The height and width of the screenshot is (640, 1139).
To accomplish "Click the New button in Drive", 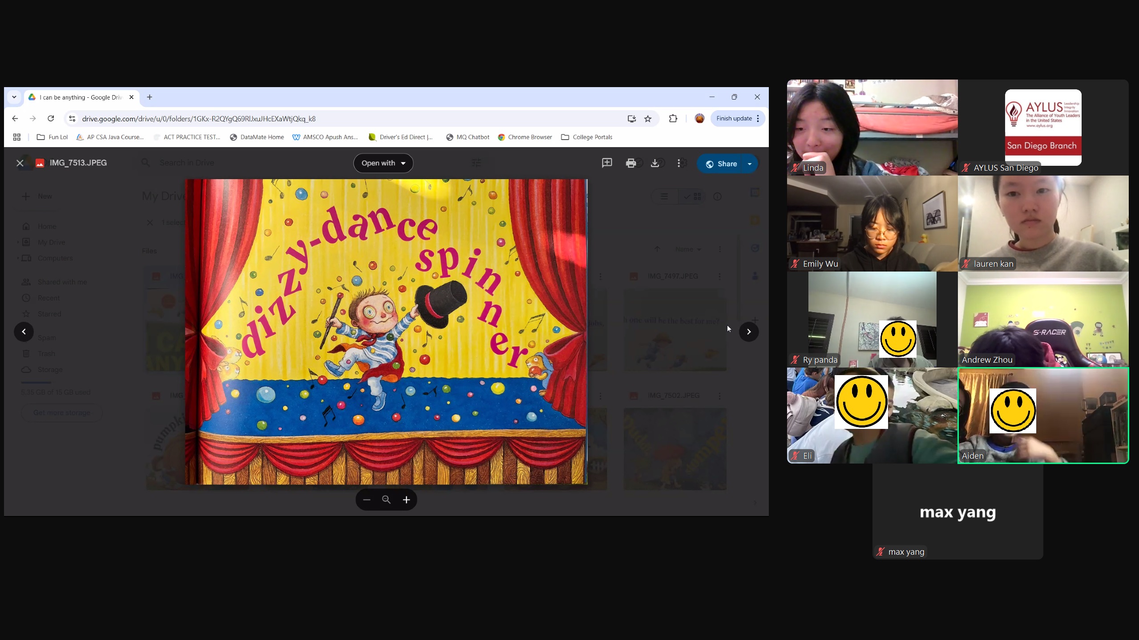I will pos(37,196).
